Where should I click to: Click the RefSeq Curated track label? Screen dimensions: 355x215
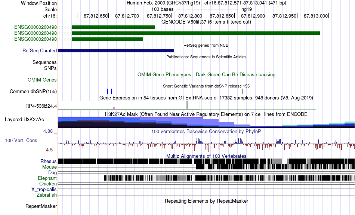click(39, 51)
